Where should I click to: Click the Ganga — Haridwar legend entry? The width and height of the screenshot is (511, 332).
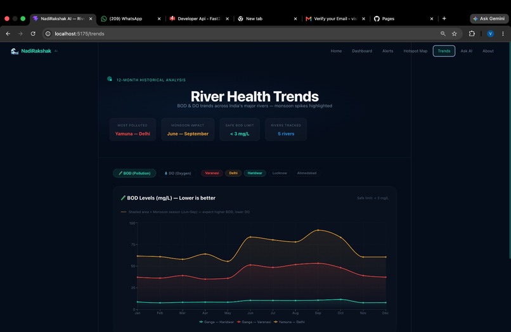216,322
